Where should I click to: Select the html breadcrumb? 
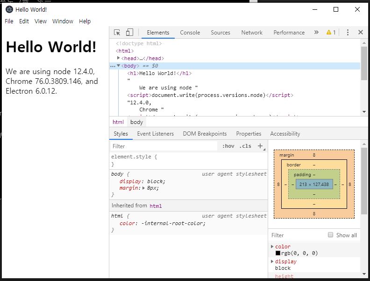118,122
